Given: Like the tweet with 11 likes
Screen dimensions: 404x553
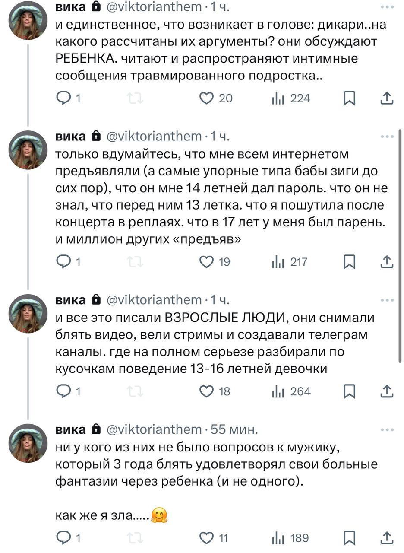Looking at the screenshot, I should point(207,538).
